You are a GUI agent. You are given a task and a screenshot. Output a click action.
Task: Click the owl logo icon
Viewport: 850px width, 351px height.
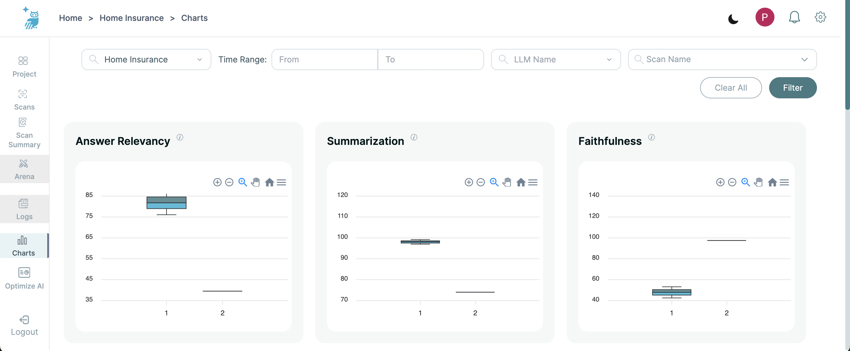31,18
